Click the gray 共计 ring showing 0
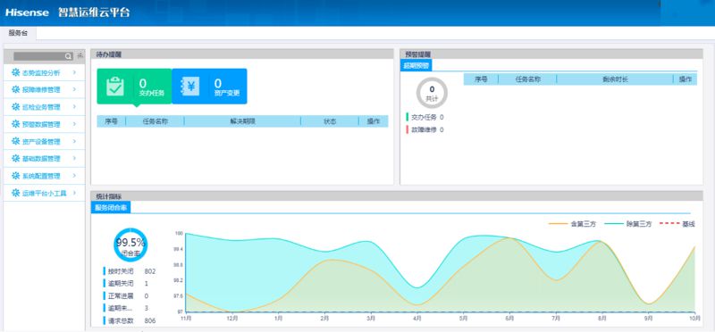Image resolution: width=715 pixels, height=332 pixels. tap(432, 93)
